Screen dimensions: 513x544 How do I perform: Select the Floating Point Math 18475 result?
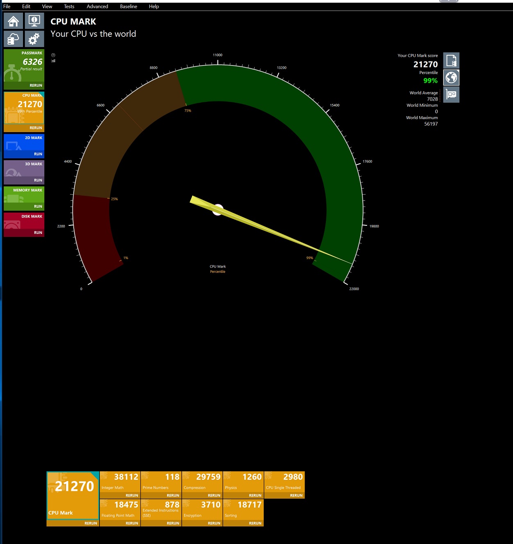click(120, 510)
